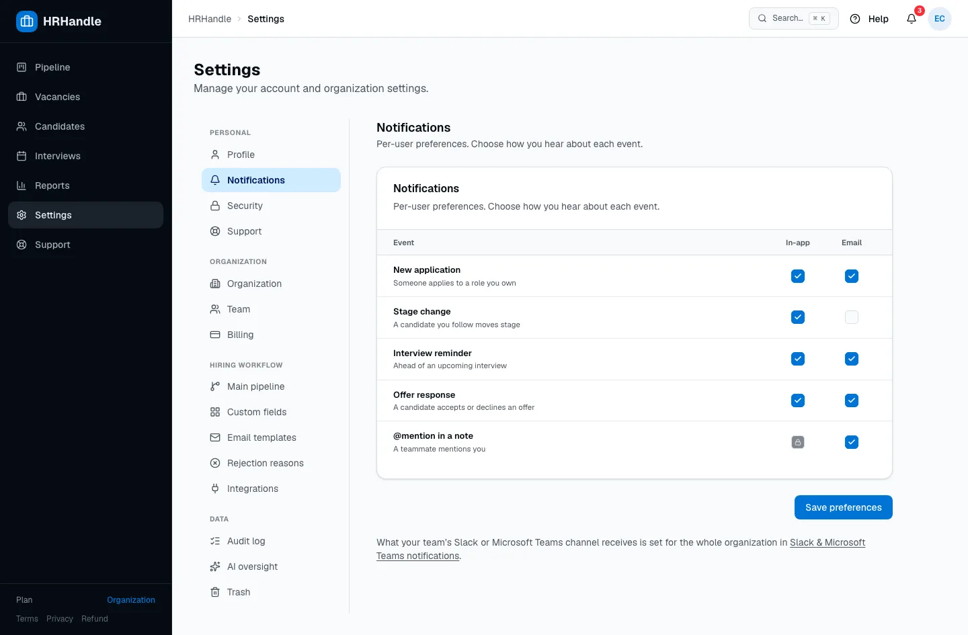Click the Interviews calendar icon
The image size is (968, 635).
(22, 156)
